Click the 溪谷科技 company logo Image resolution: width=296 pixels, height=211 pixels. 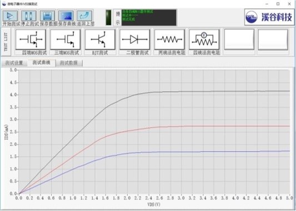[x=269, y=17]
